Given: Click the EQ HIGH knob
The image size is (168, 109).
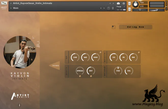Looking at the screenshot, I should [x=95, y=57].
